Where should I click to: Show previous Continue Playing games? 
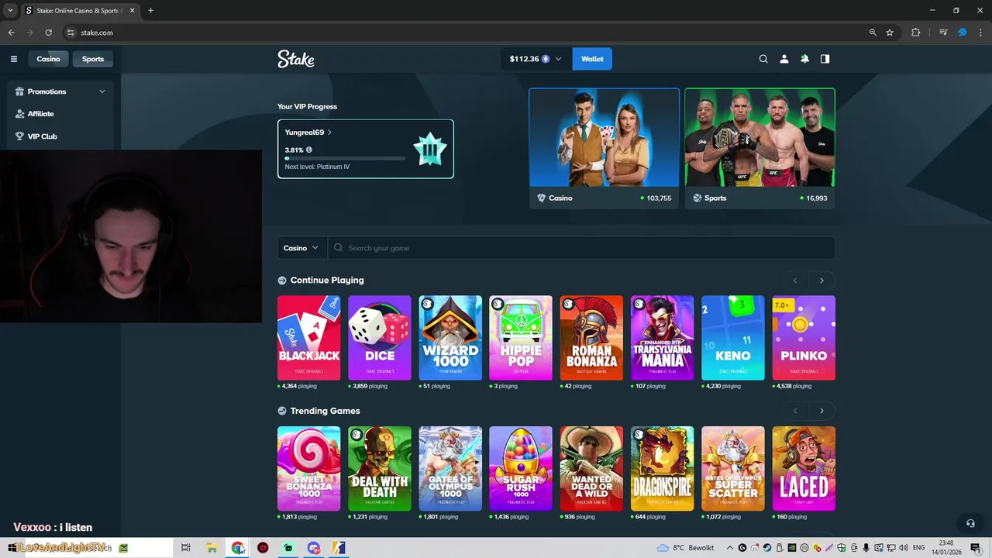click(x=795, y=281)
